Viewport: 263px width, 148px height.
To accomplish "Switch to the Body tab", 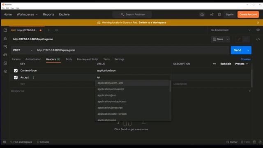I will click(x=69, y=59).
